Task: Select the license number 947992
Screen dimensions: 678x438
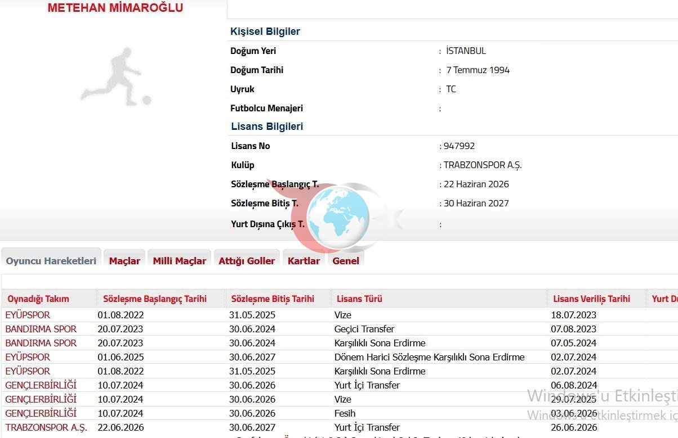Action: [x=459, y=146]
